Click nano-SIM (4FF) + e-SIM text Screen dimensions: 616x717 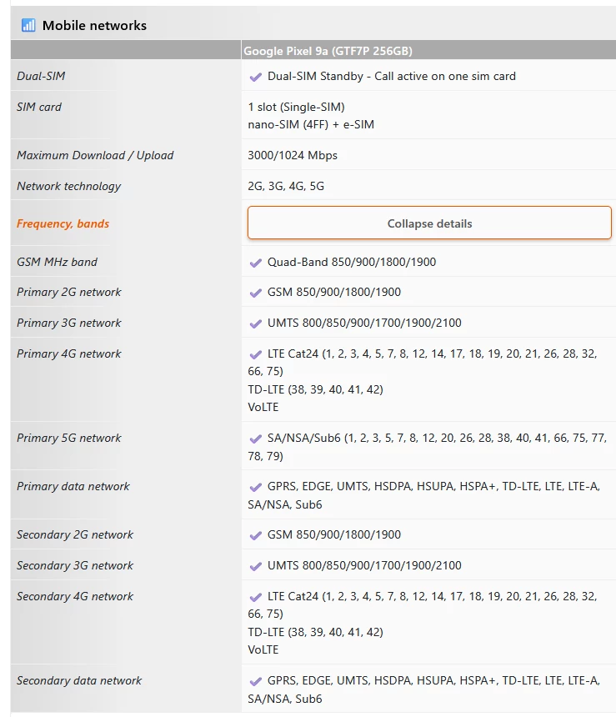(x=311, y=124)
